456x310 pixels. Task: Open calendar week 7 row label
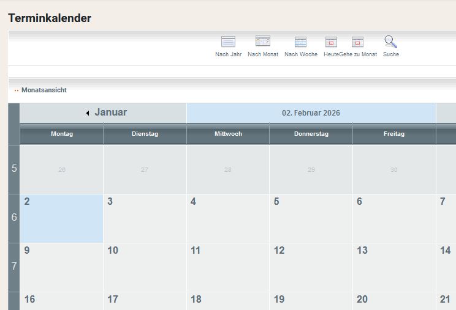[x=14, y=267]
